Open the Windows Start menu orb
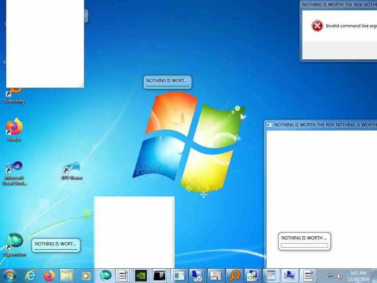 pyautogui.click(x=10, y=276)
